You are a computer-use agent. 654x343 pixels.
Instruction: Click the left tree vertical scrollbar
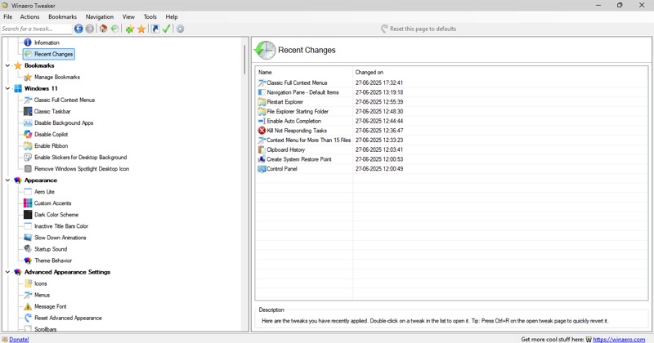tap(244, 59)
